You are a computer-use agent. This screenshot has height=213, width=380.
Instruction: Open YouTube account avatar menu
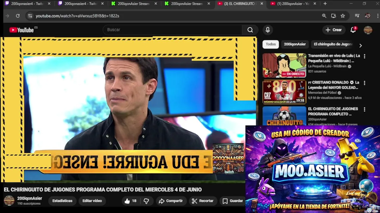tap(368, 30)
